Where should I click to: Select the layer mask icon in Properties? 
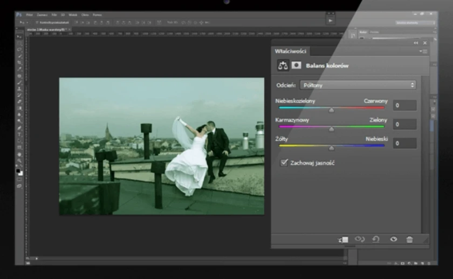click(297, 65)
